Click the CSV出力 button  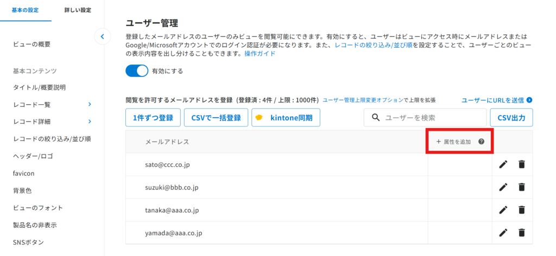pyautogui.click(x=511, y=118)
